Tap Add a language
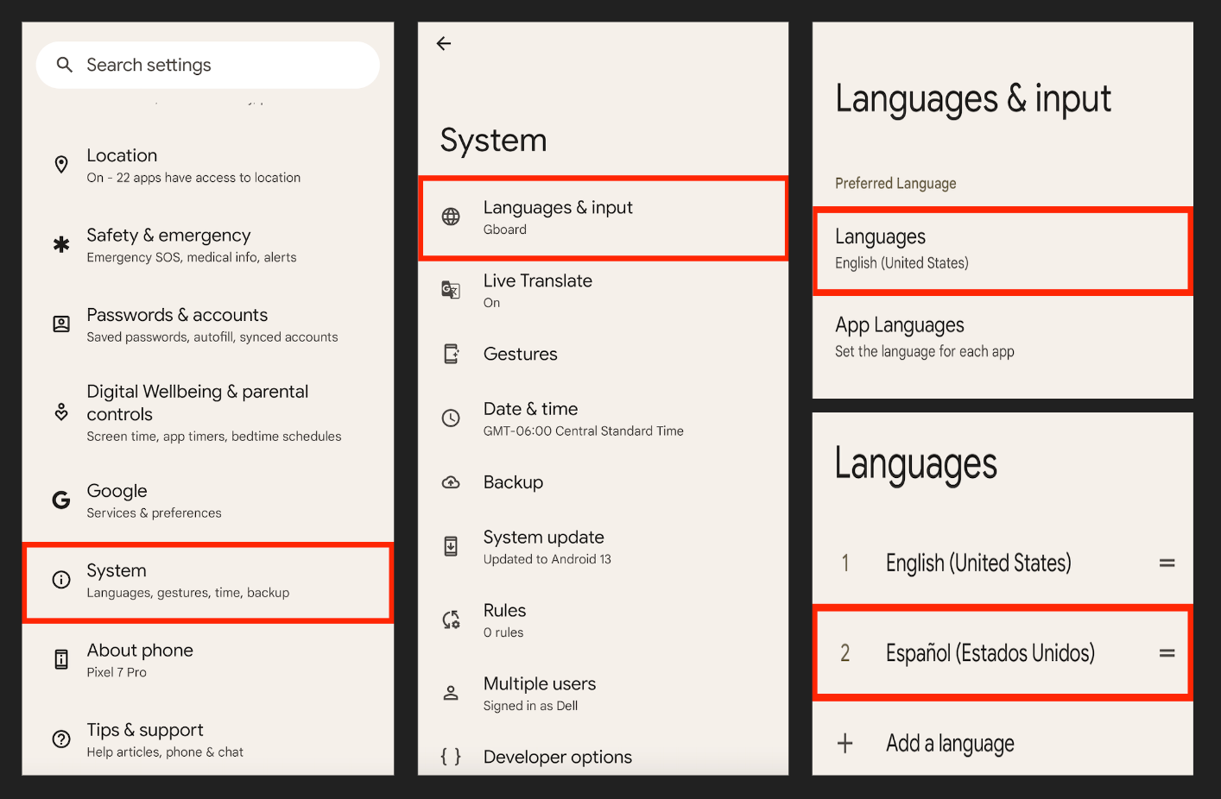Screen dimensions: 1221x799 949,742
